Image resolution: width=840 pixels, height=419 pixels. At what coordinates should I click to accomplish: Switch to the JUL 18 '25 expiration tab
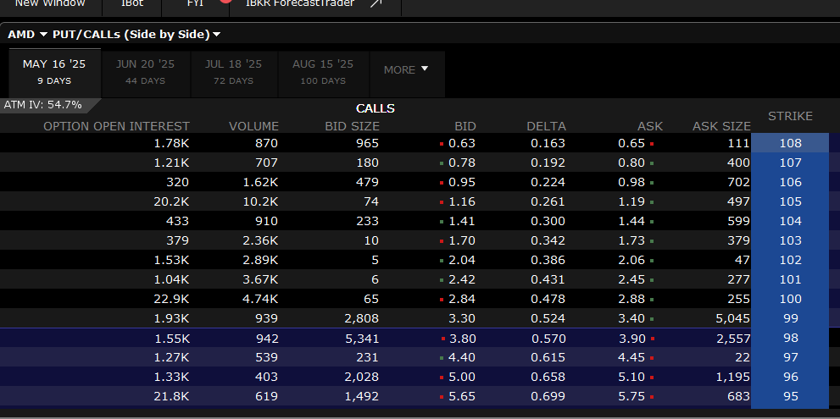coord(234,72)
